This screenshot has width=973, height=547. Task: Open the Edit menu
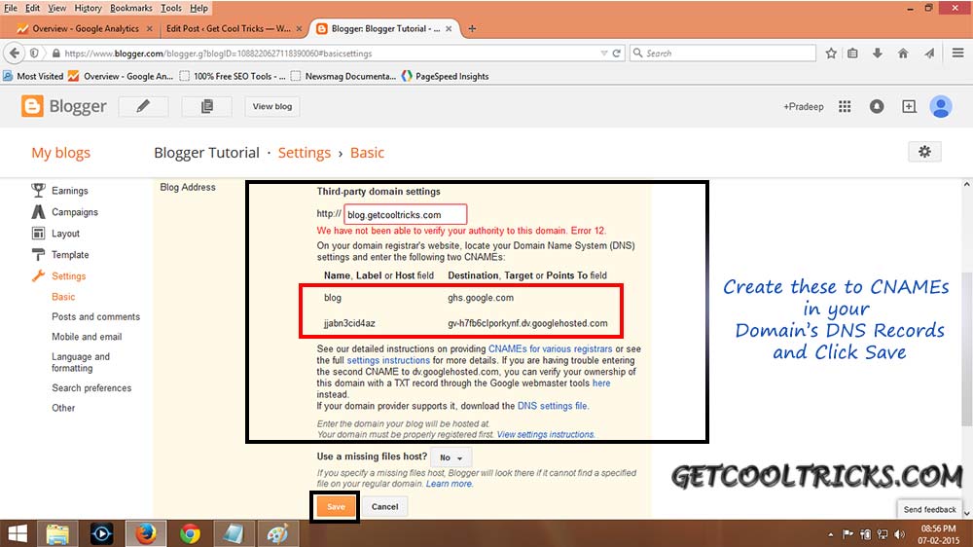coord(32,8)
